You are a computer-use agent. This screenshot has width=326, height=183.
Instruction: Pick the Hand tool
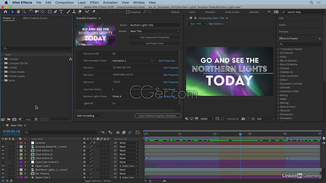[18, 12]
